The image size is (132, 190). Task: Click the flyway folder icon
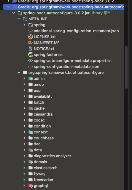(x=31, y=174)
